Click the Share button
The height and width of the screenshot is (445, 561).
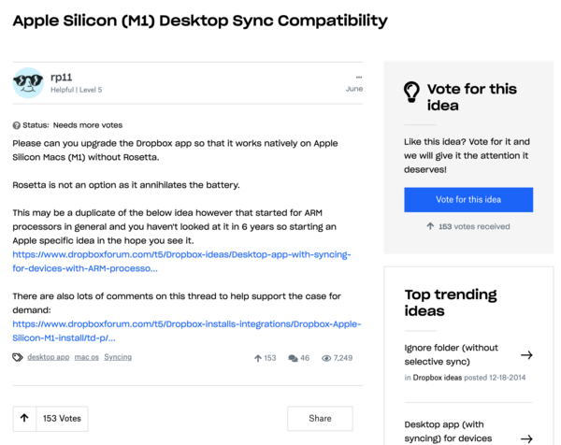coord(320,419)
